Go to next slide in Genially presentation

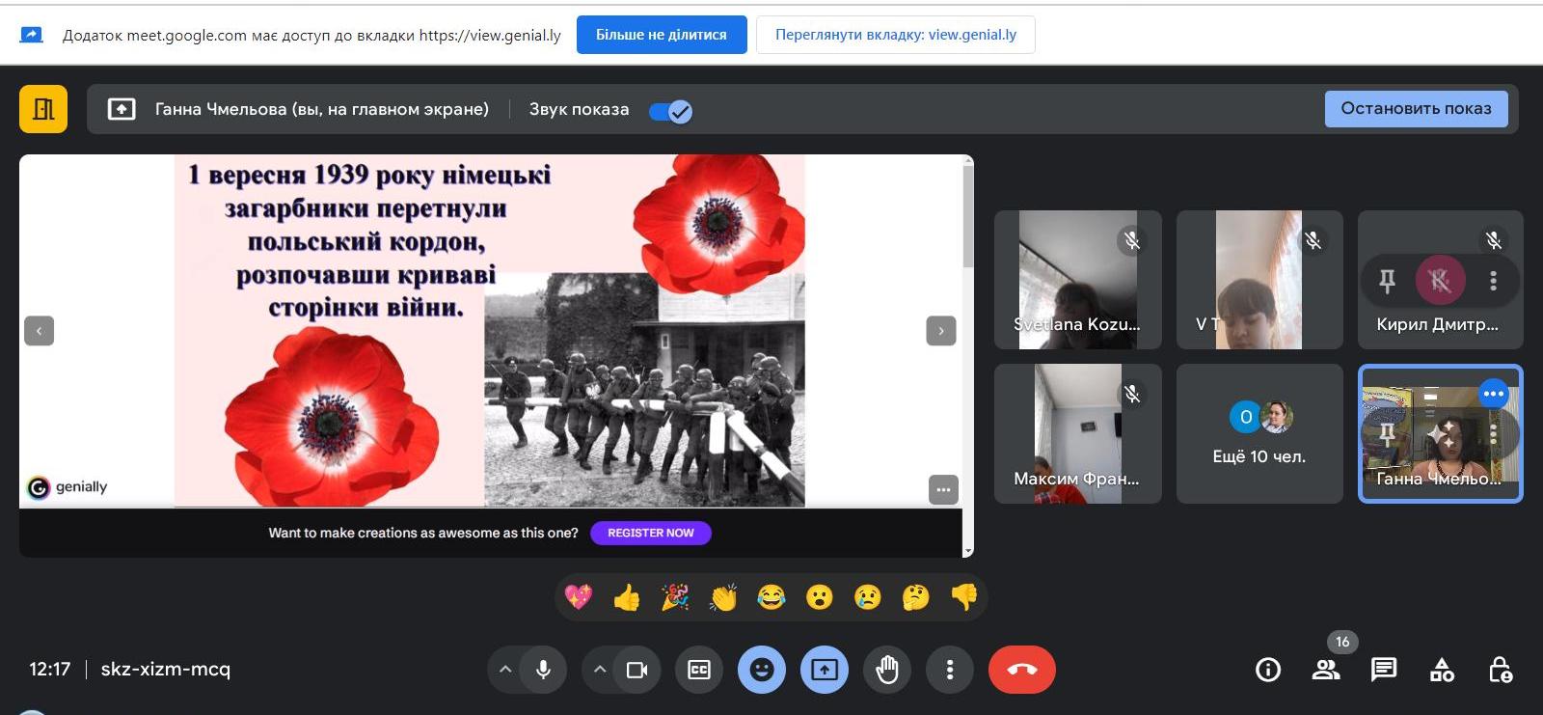point(941,331)
